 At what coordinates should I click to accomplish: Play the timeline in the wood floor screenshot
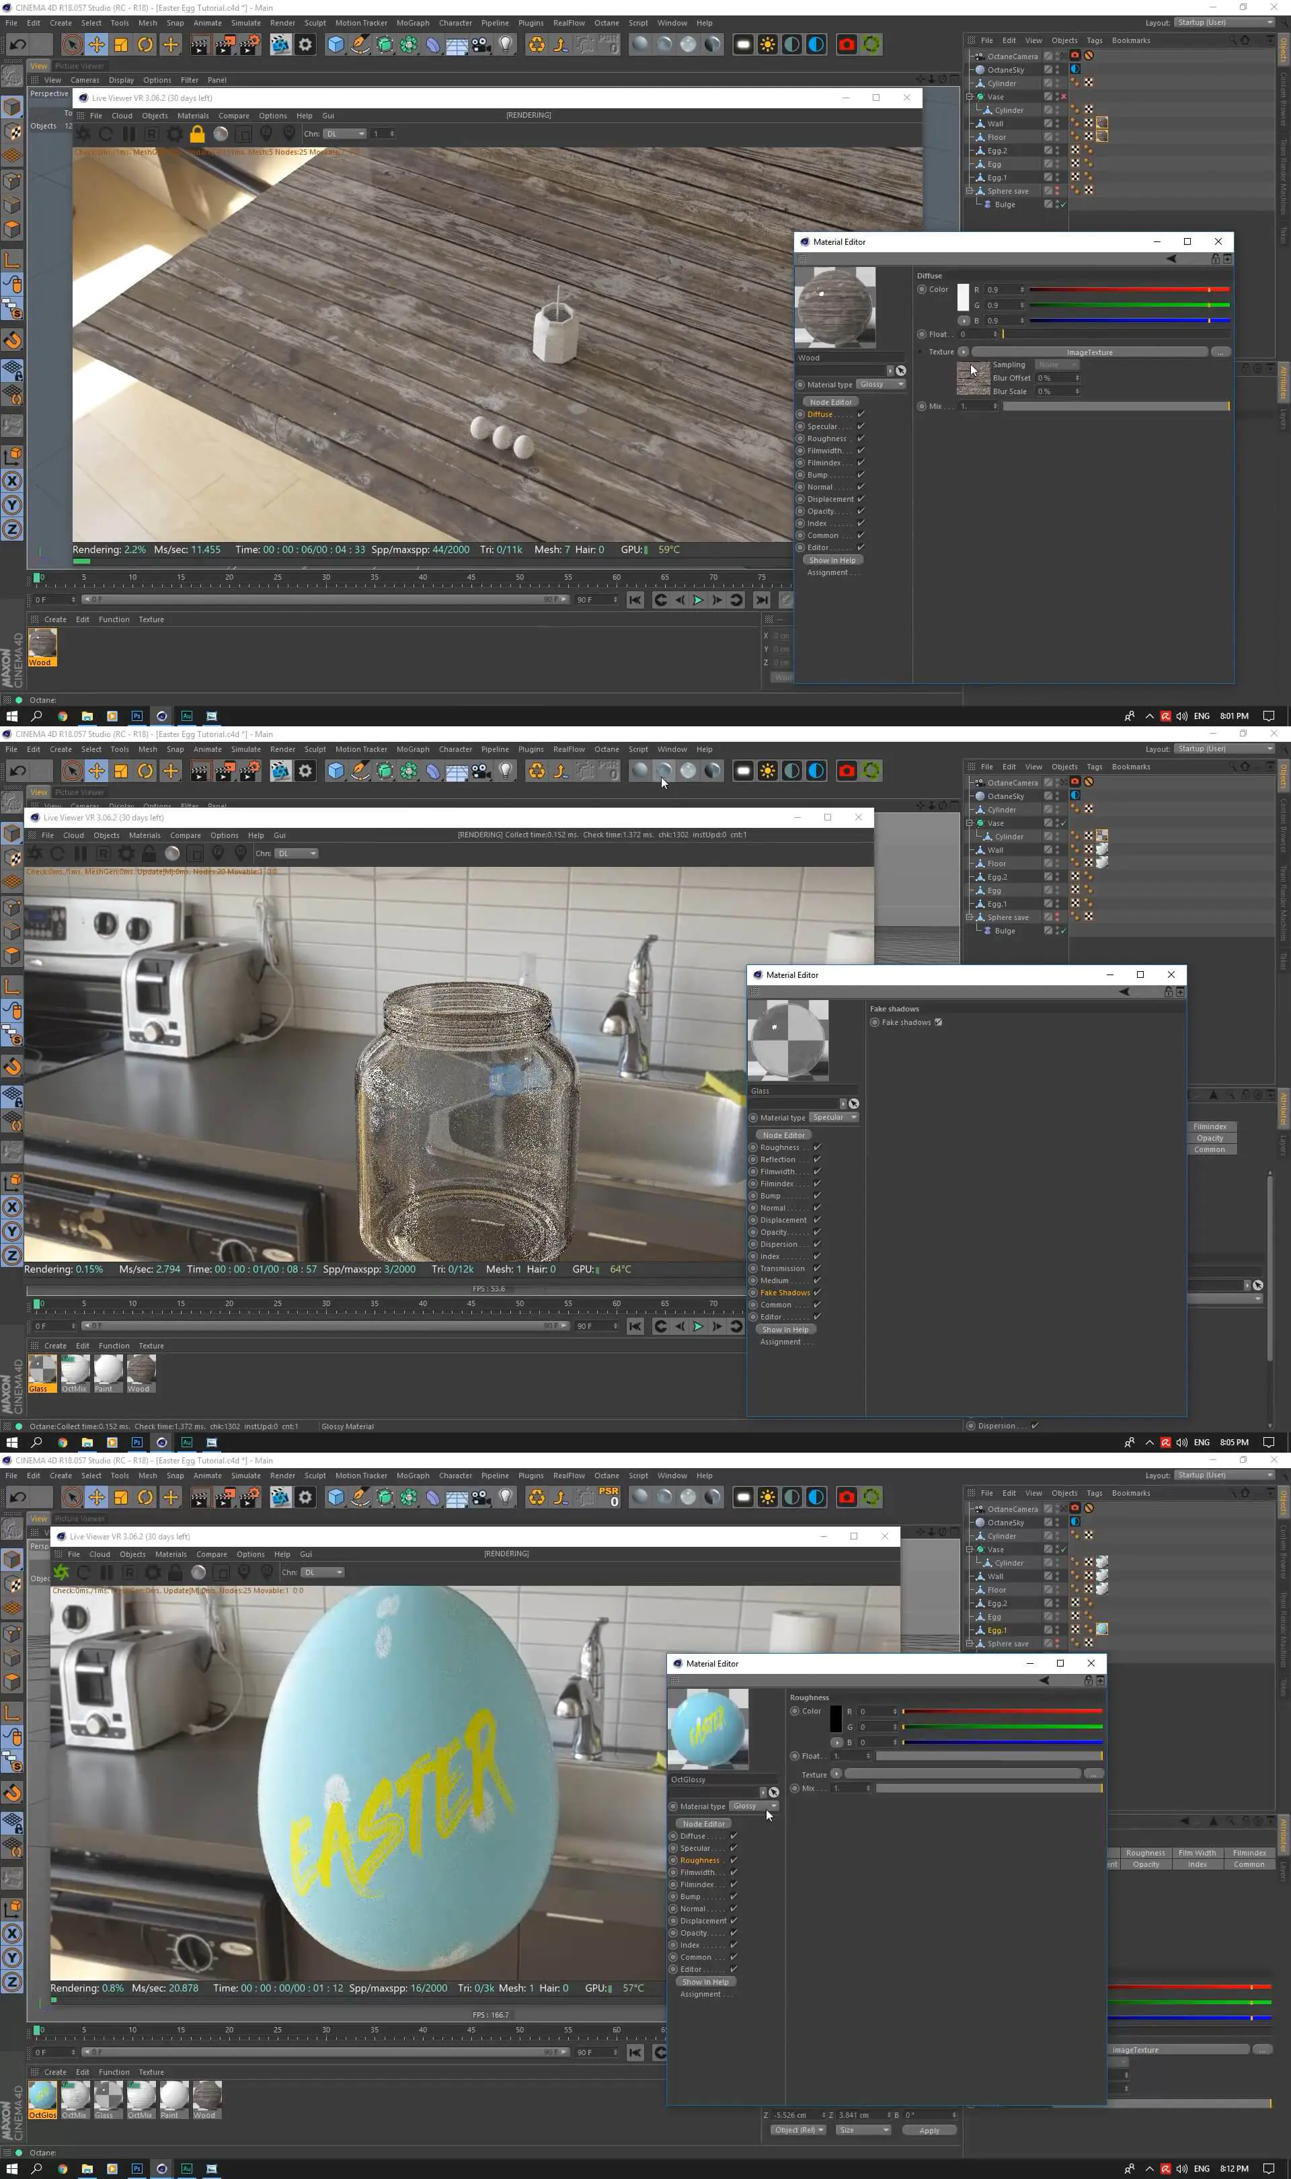pos(697,600)
